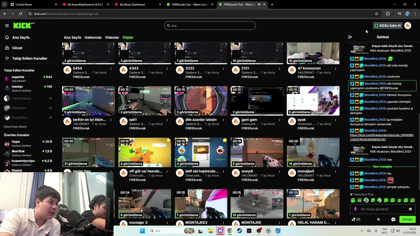Image resolution: width=420 pixels, height=236 pixels.
Task: Click channel avatar next to clip ayak
Action: (292, 121)
